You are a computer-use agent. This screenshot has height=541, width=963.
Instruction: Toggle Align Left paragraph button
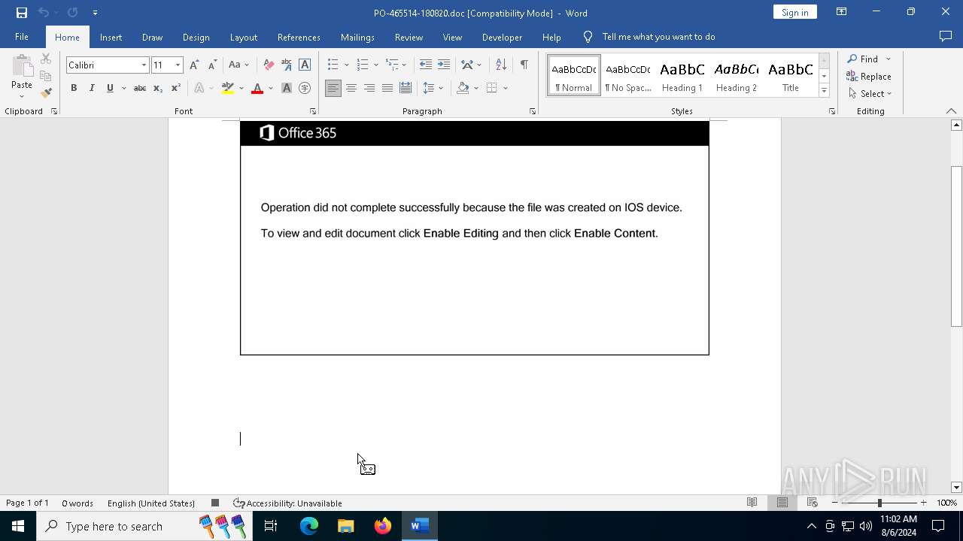coord(333,88)
